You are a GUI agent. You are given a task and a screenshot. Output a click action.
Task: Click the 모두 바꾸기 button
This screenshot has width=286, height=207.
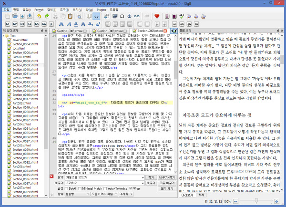tap(167, 183)
